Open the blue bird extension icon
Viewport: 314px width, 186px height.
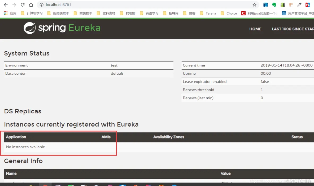[x=265, y=5]
